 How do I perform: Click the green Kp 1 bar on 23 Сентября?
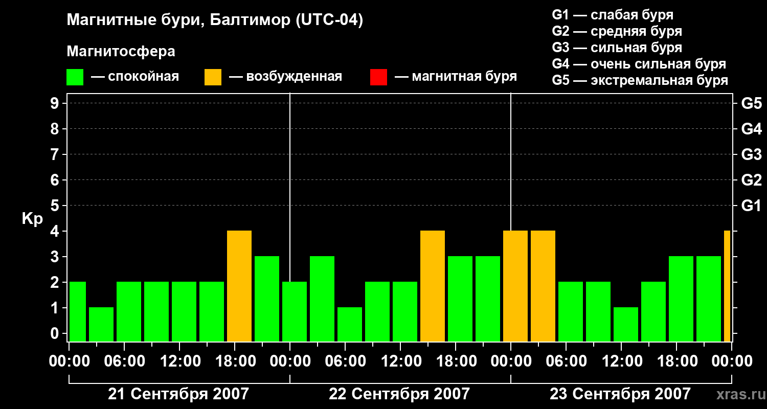click(626, 324)
